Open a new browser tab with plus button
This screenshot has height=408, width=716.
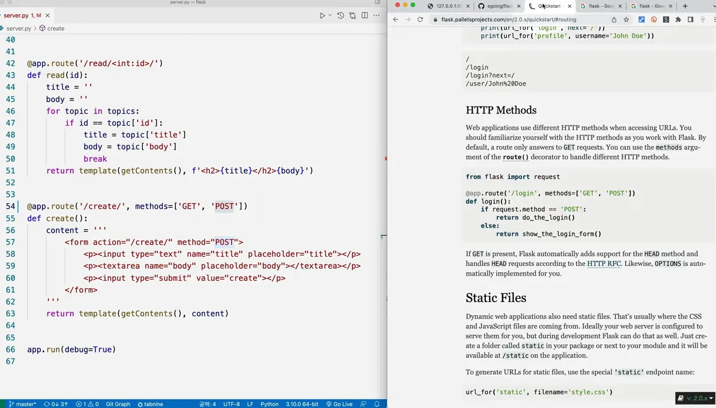(x=685, y=6)
